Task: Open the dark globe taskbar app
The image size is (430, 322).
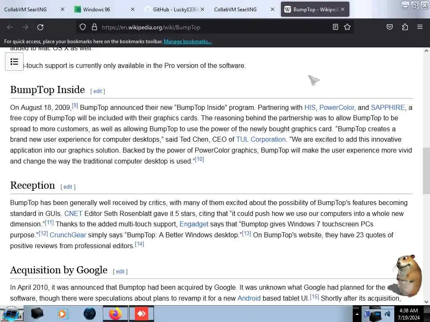Action: click(89, 314)
